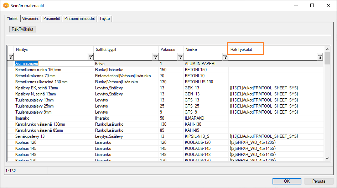Image resolution: width=337 pixels, height=188 pixels.
Task: Click the row-header filter icon at far left
Action: coord(11,57)
